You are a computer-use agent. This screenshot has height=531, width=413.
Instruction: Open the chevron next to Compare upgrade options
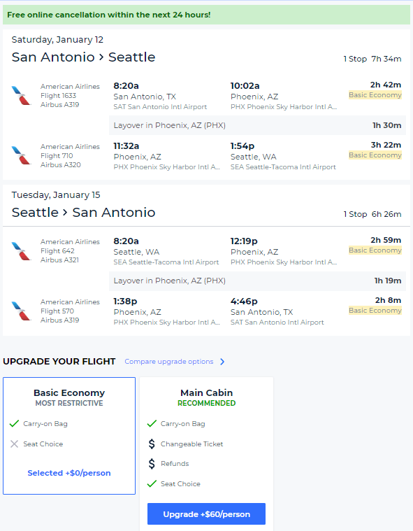click(x=222, y=362)
